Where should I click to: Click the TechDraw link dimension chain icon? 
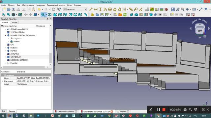(x=131, y=10)
